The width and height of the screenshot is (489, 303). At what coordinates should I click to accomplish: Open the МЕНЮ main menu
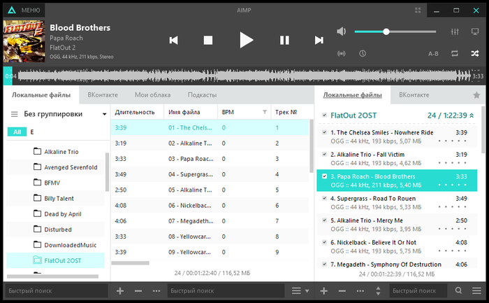31,10
